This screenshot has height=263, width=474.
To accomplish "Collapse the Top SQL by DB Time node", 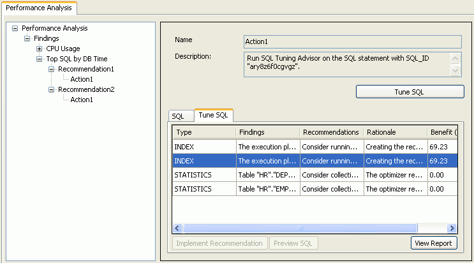I will 40,59.
